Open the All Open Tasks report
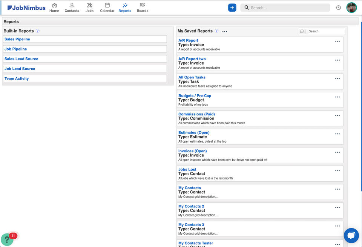 coord(192,77)
